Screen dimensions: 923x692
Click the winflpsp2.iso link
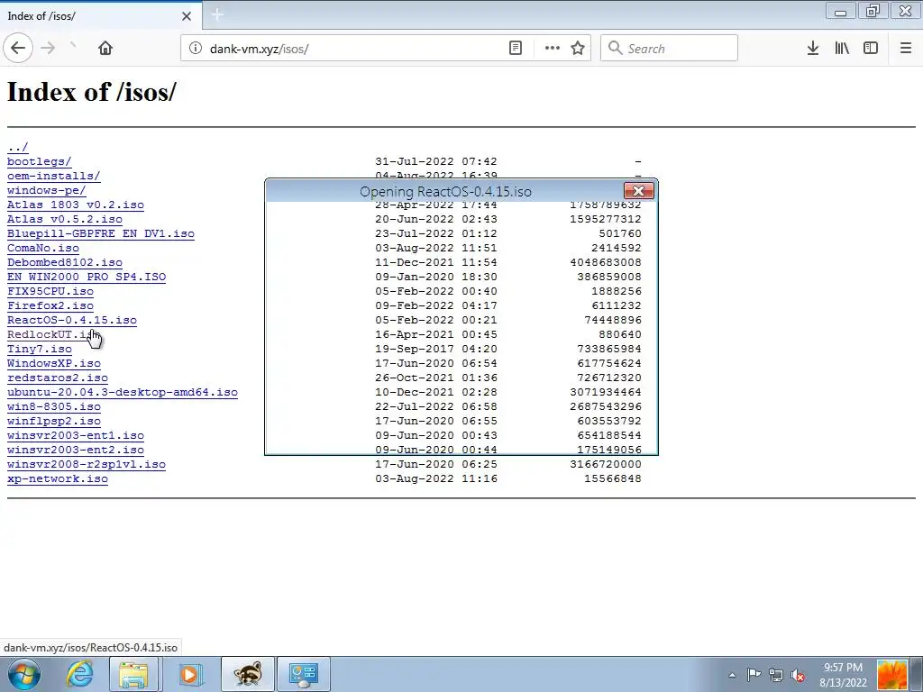pyautogui.click(x=53, y=421)
